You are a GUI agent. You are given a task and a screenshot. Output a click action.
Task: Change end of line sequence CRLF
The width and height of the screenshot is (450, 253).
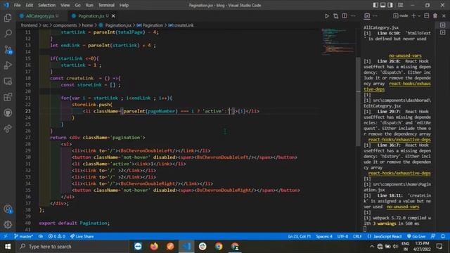click(x=357, y=236)
